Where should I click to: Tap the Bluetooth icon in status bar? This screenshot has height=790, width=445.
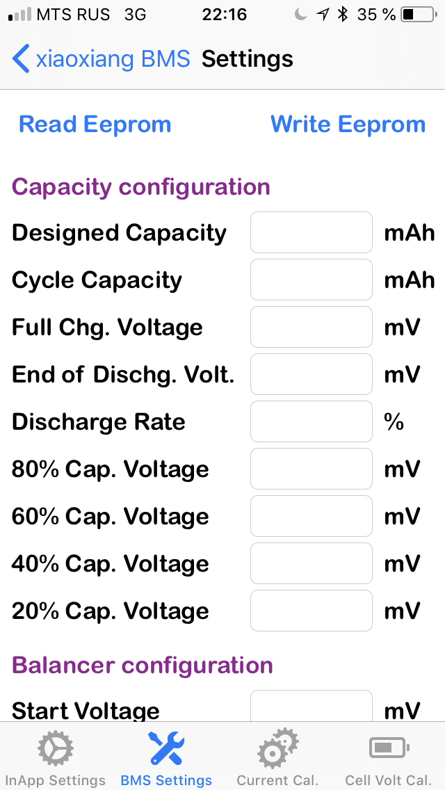pos(342,15)
